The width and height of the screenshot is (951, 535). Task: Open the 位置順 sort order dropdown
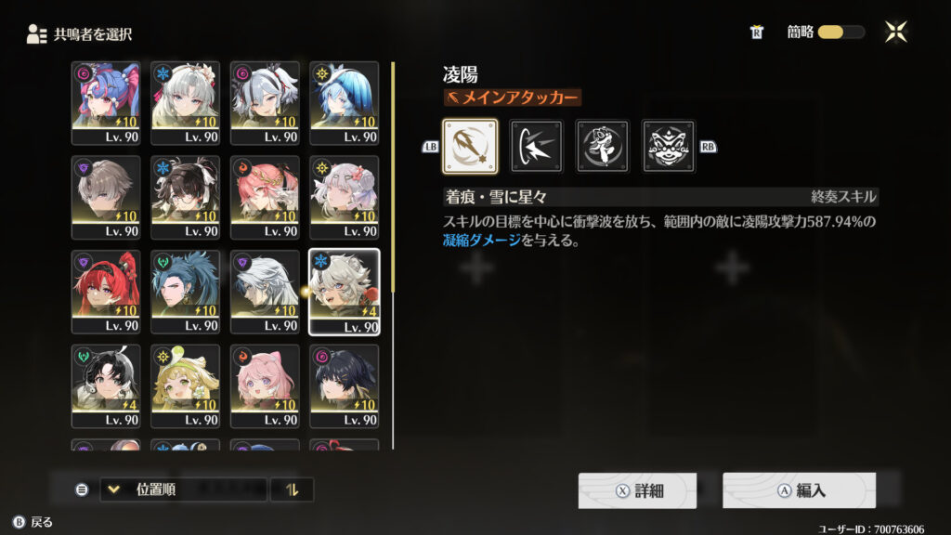click(183, 489)
